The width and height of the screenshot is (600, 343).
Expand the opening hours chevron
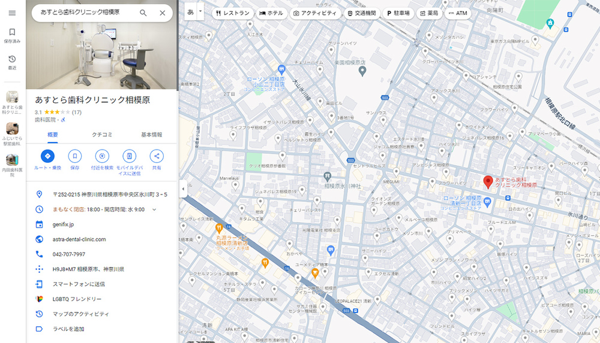[154, 210]
